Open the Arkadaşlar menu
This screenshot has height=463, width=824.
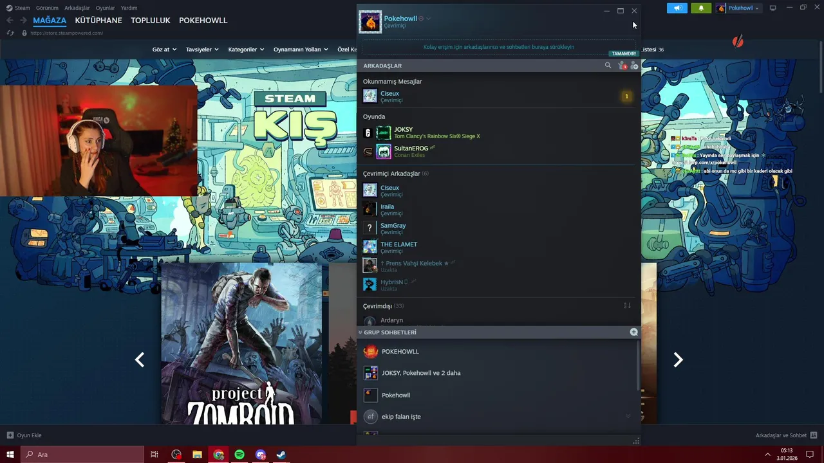point(77,8)
